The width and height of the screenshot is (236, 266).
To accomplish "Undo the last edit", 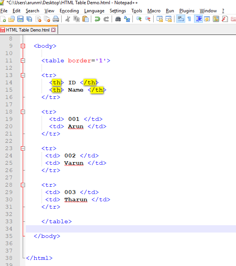I will (x=97, y=19).
